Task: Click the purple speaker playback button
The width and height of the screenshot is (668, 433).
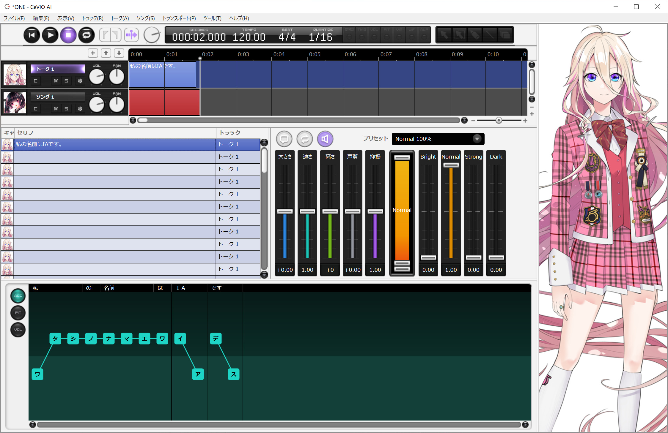Action: pyautogui.click(x=325, y=139)
